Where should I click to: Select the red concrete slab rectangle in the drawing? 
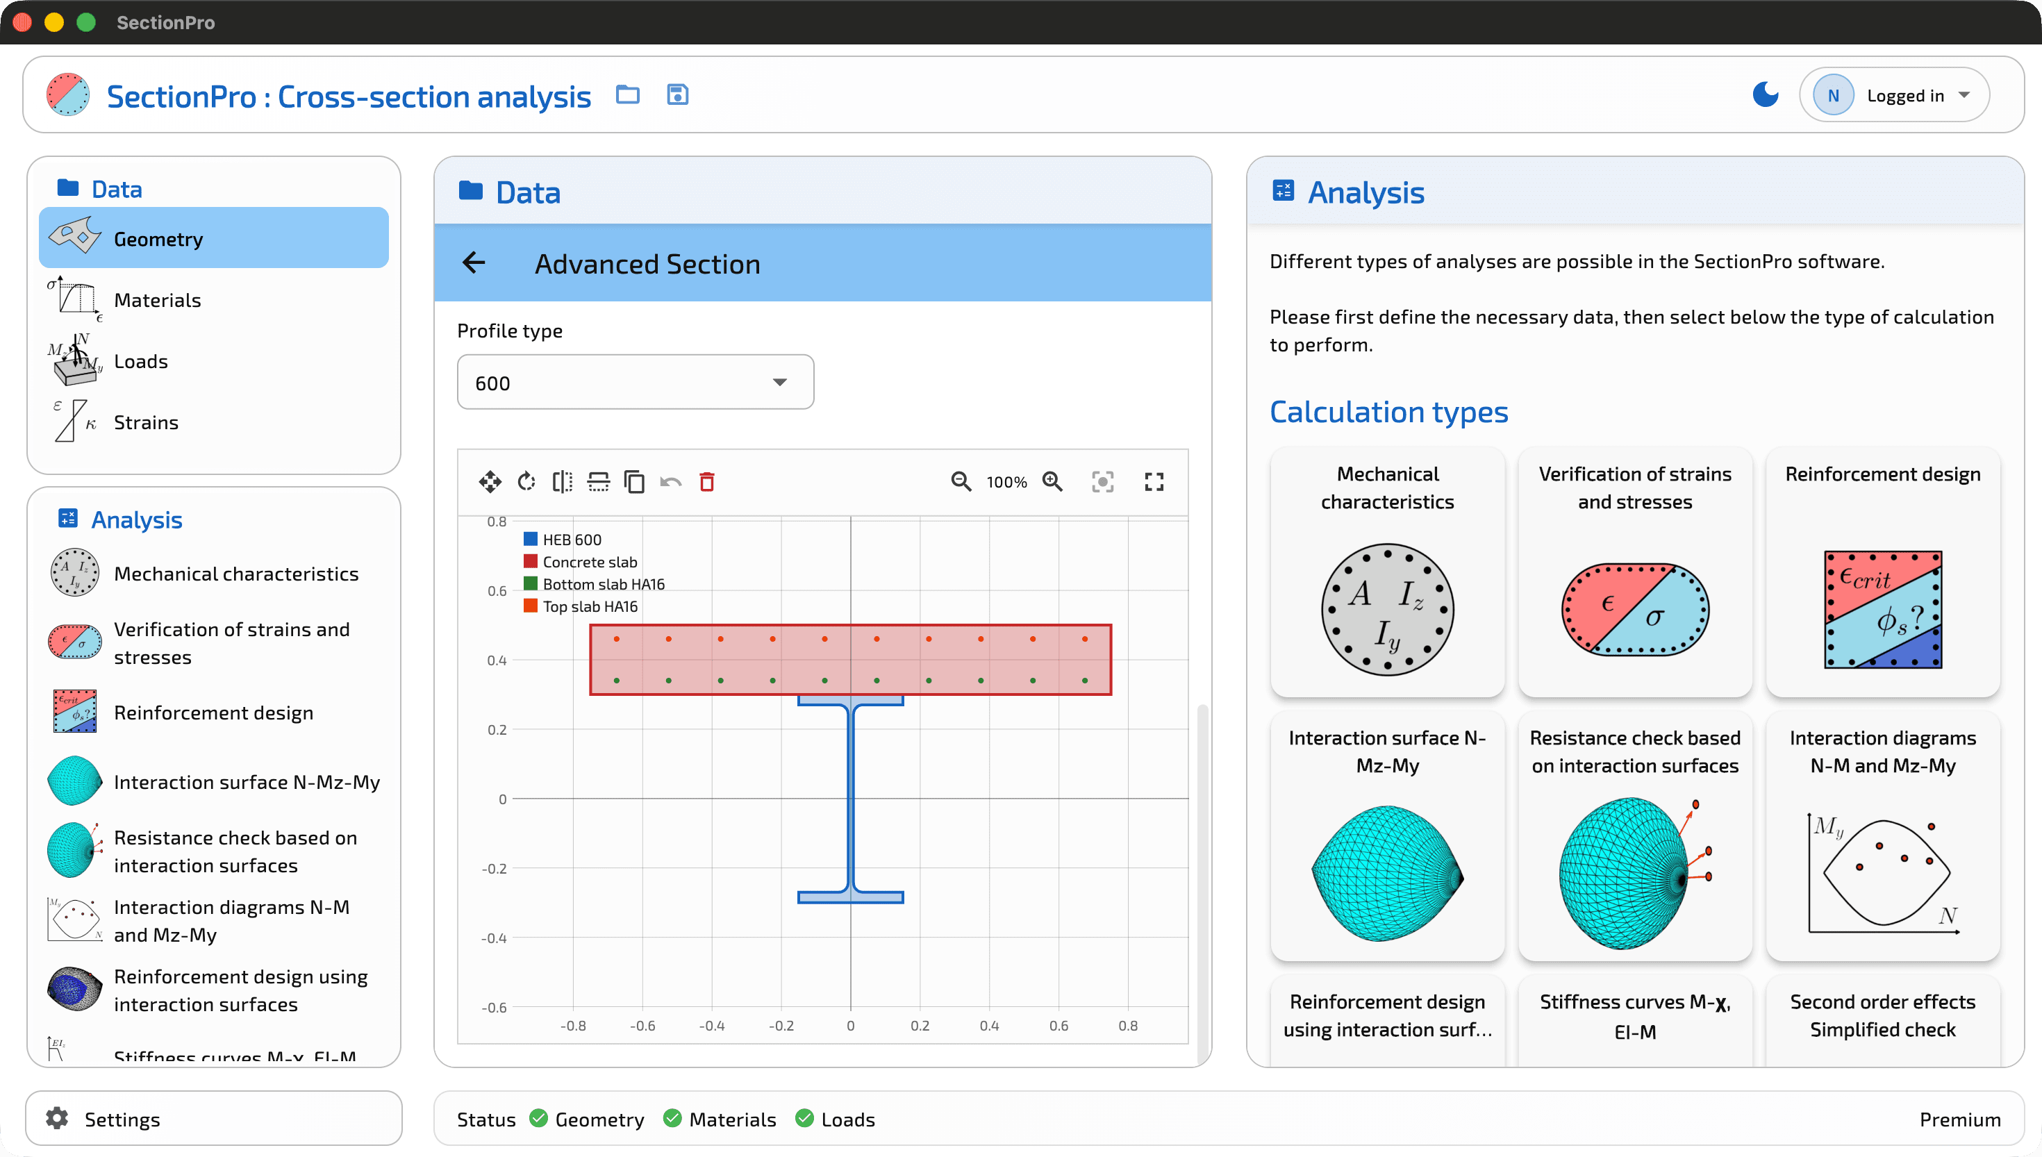850,660
